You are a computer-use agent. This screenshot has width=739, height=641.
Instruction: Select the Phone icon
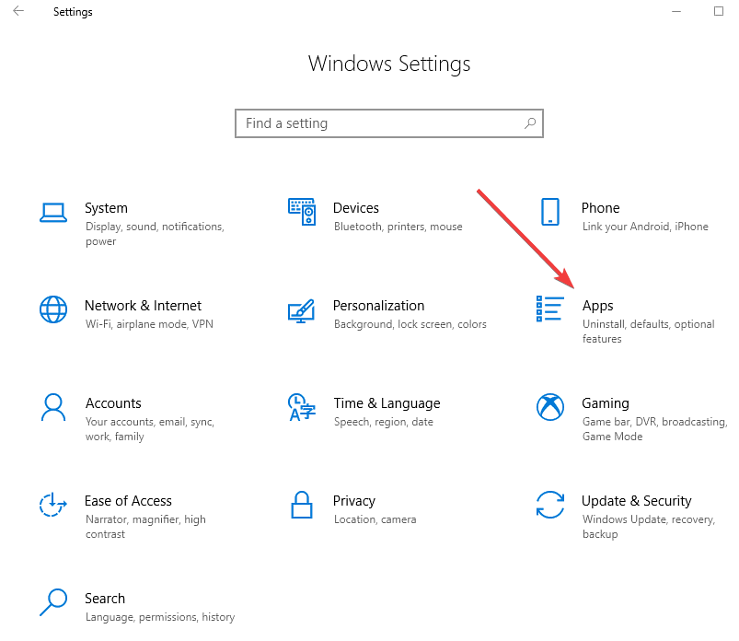pyautogui.click(x=549, y=212)
